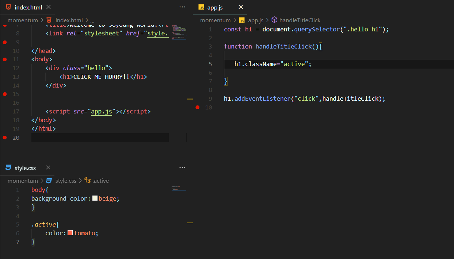Viewport: 454px width, 259px height.
Task: Click style.css breadcrumb file item
Action: click(x=66, y=181)
